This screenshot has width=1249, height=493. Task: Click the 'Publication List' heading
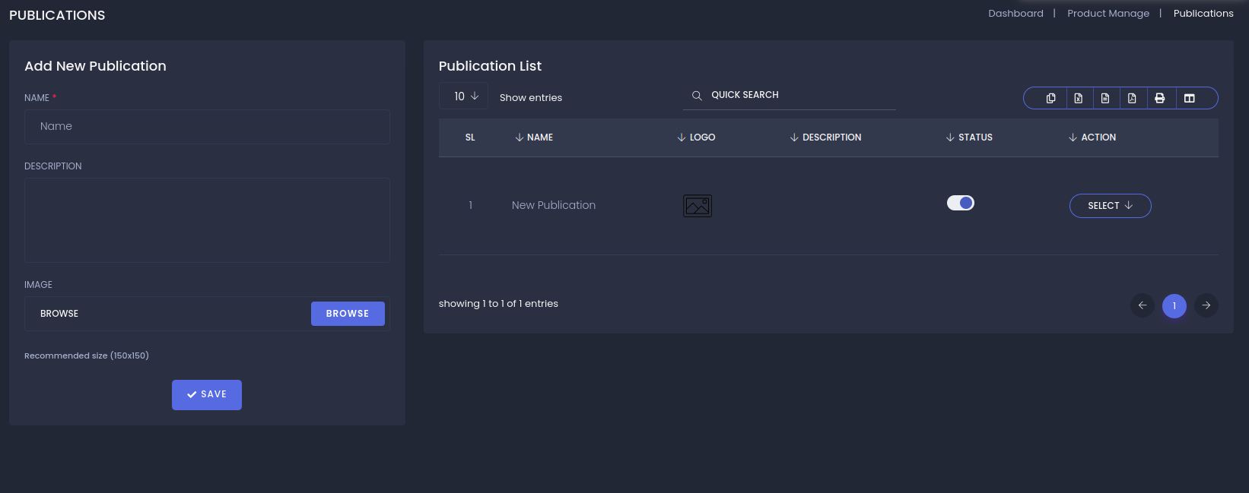[490, 66]
